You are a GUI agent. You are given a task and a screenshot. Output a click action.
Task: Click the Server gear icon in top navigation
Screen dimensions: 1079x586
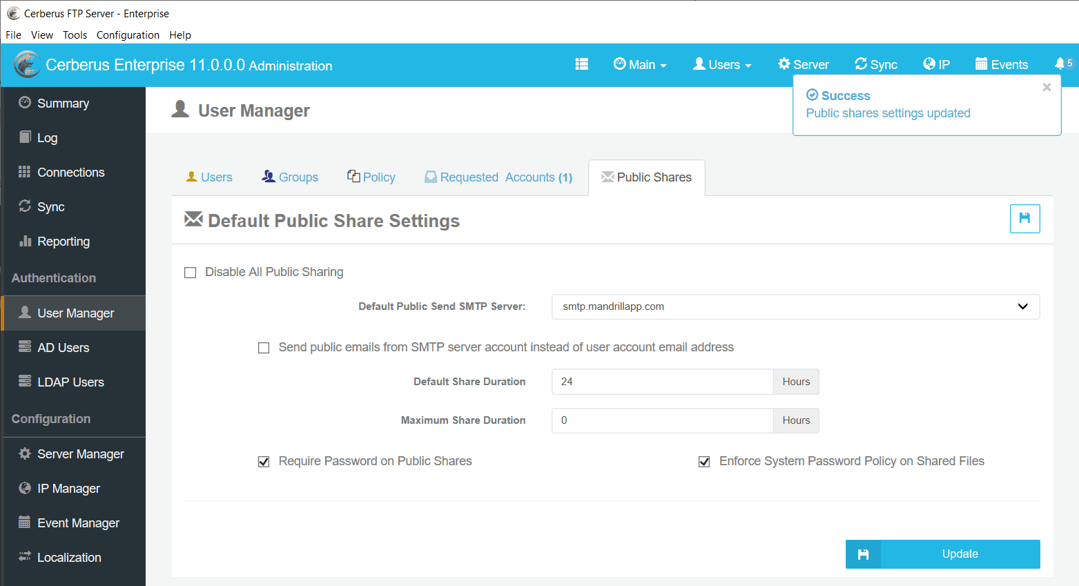[x=784, y=64]
